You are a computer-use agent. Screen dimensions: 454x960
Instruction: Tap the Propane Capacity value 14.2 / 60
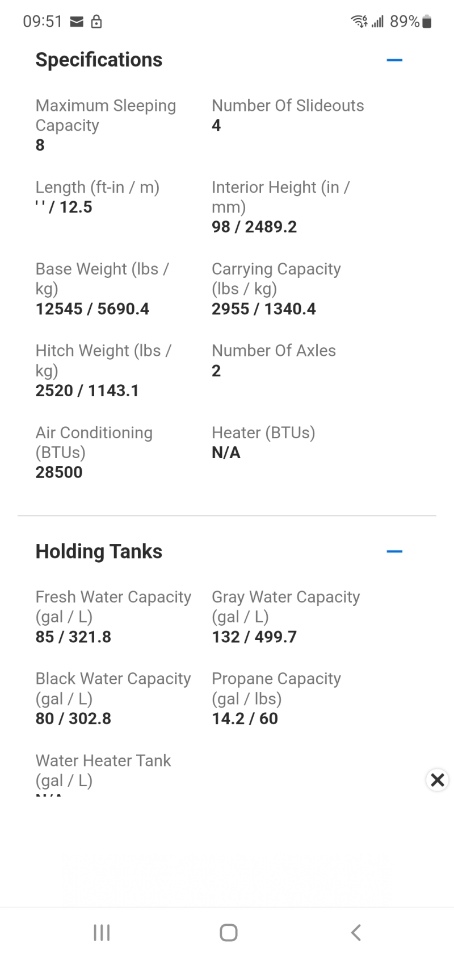tap(245, 718)
